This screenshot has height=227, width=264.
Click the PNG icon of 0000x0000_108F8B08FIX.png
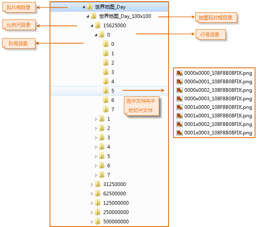179,73
